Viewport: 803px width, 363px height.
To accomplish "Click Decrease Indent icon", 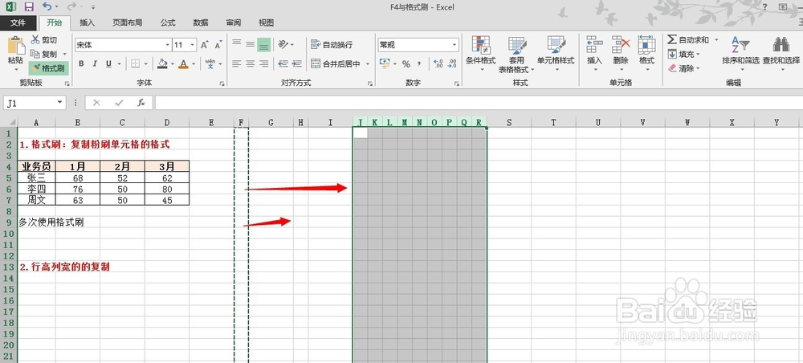I will click(283, 64).
